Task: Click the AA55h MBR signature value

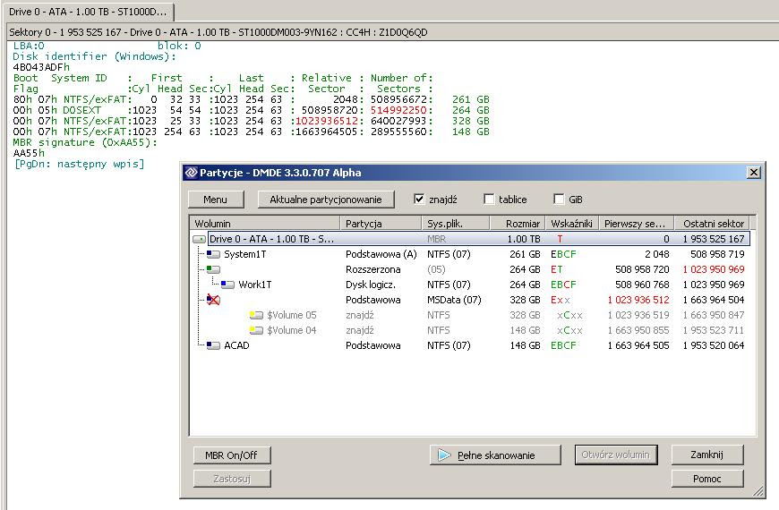Action: [29, 153]
